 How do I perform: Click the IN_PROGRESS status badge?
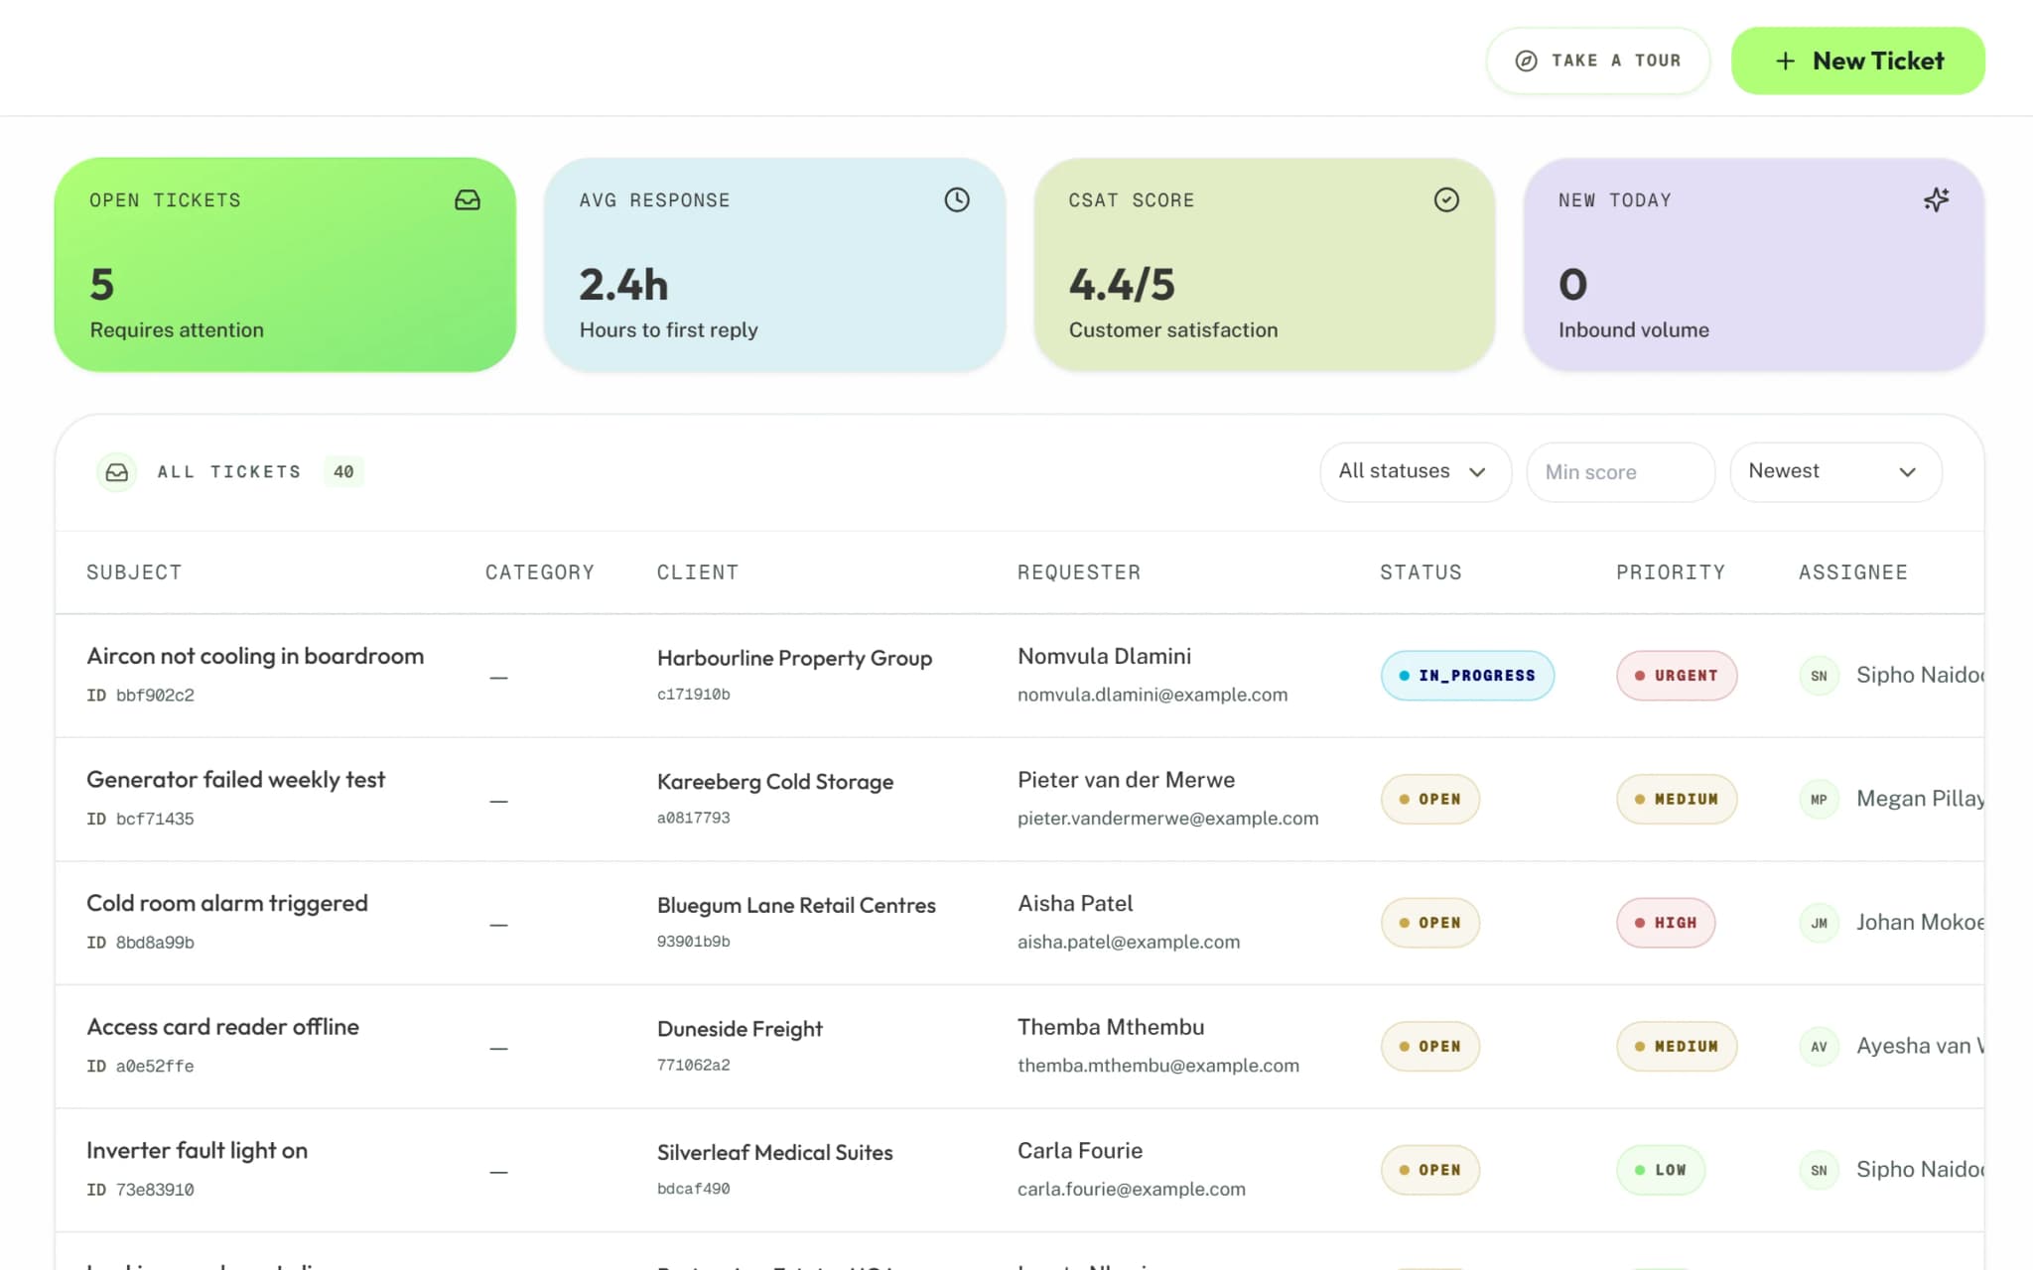(1467, 676)
